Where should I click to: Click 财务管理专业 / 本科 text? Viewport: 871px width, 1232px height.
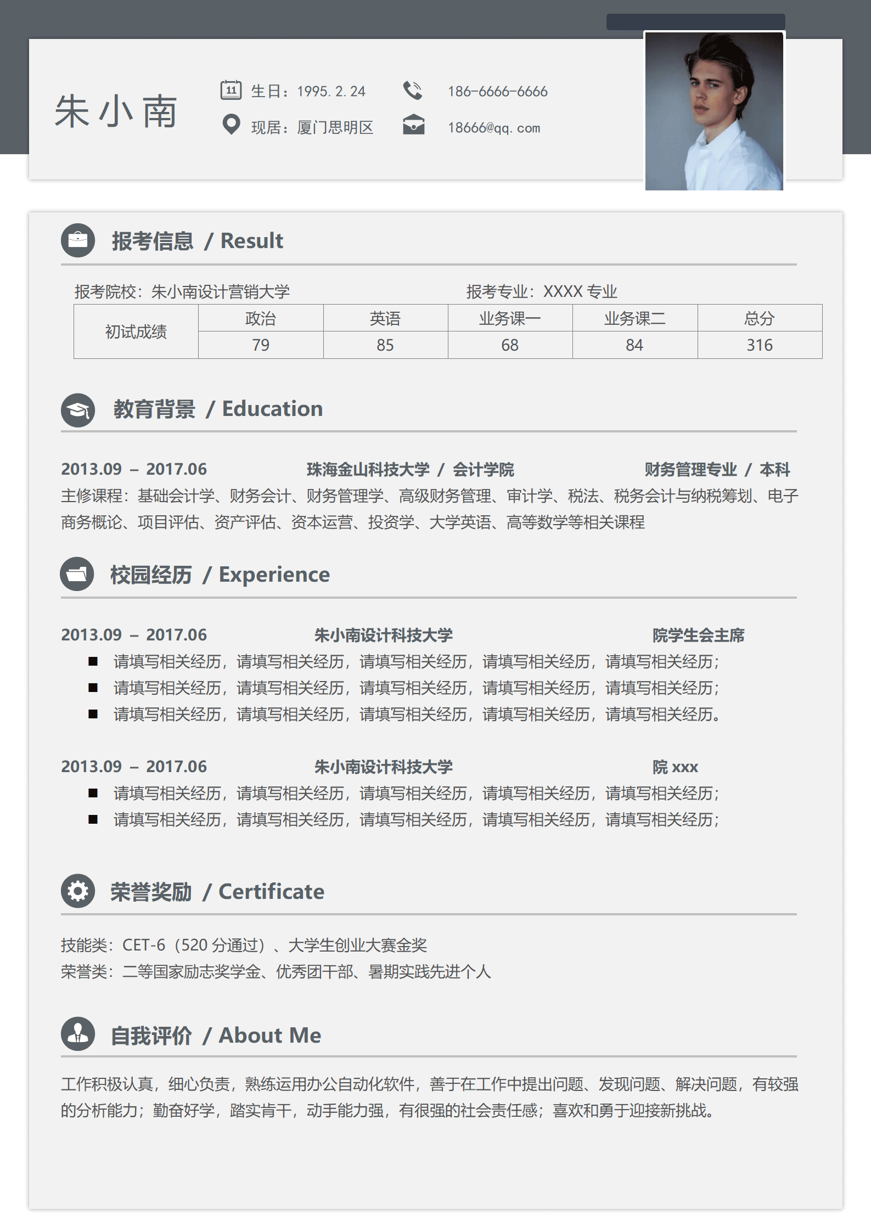pyautogui.click(x=717, y=470)
